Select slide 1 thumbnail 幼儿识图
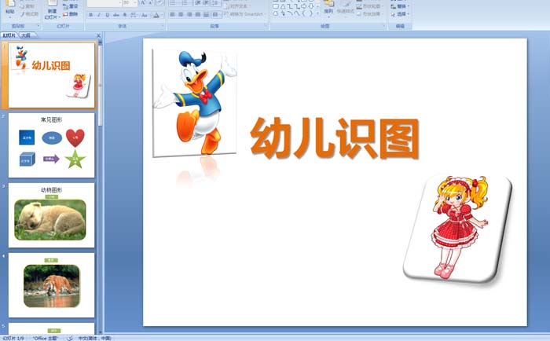This screenshot has width=550, height=341. coord(52,75)
